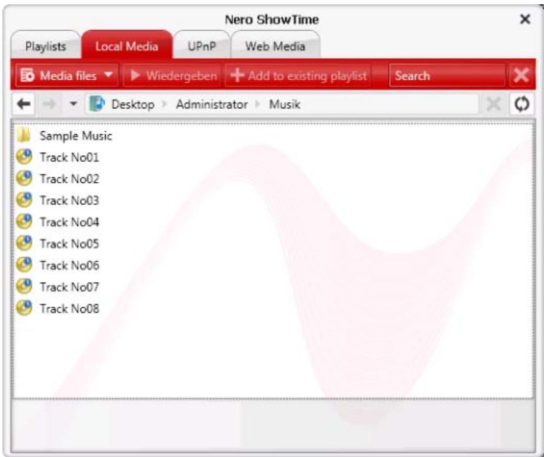Viewport: 544px width, 457px height.
Task: Select Track No02
Action: click(x=69, y=179)
